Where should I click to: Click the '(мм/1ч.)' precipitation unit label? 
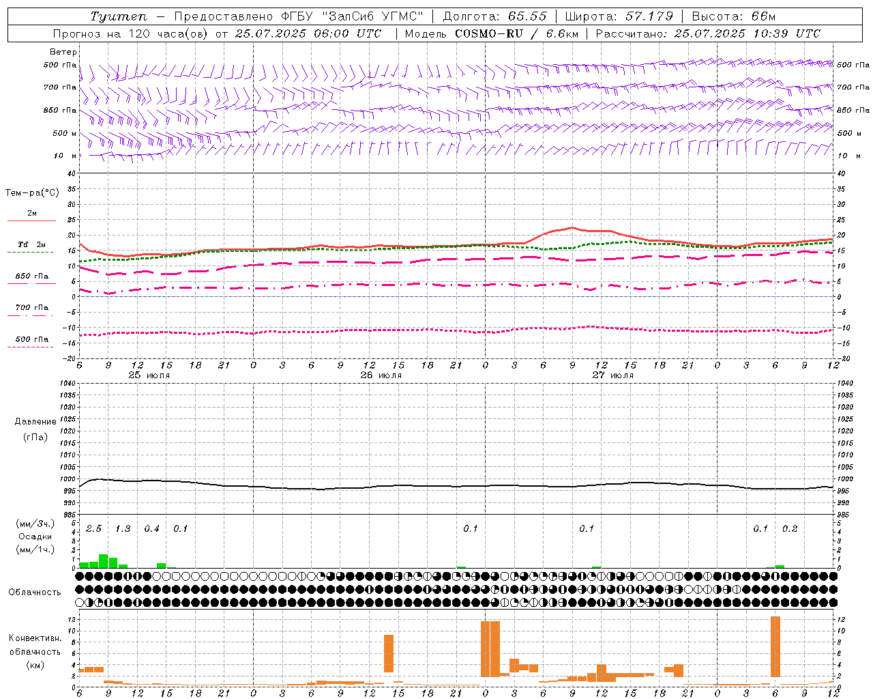point(35,550)
